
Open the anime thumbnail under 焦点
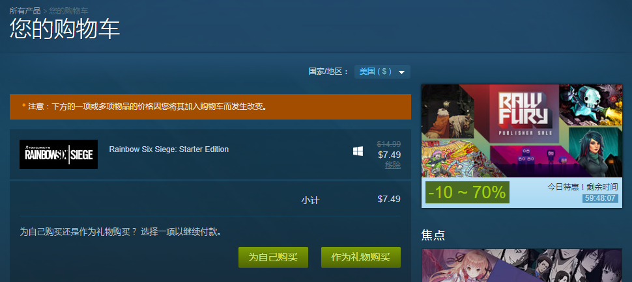522,265
